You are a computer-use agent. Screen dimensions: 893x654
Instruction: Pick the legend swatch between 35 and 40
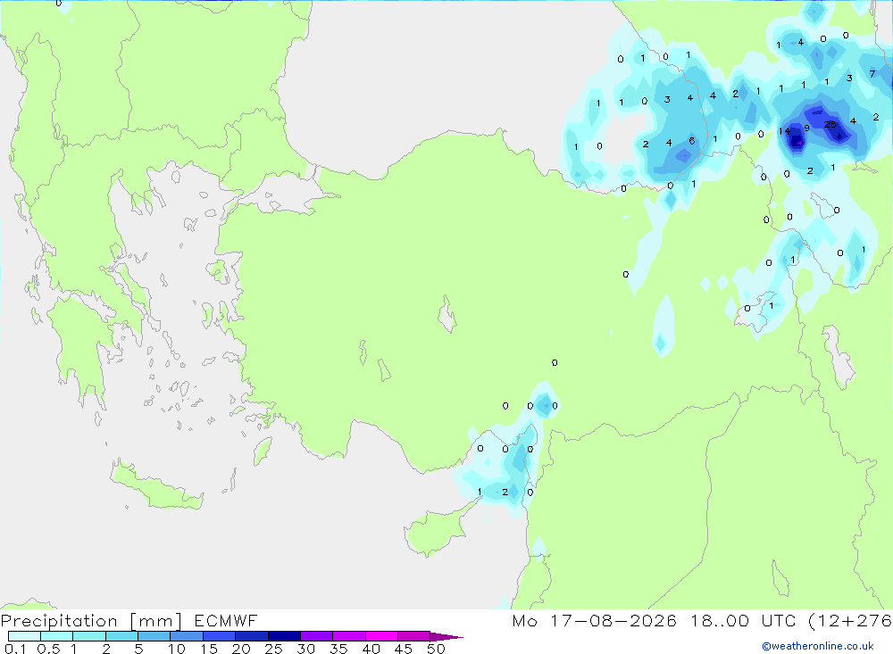coord(348,636)
